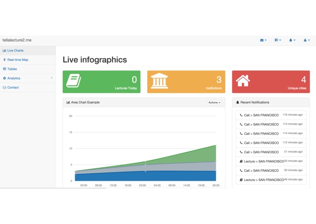Click the chart icon by Area Chart Example
The image size is (316, 224).
(x=68, y=102)
